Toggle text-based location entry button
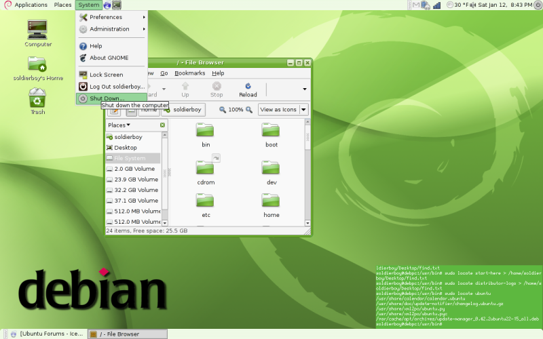The height and width of the screenshot is (339, 543). tap(114, 111)
